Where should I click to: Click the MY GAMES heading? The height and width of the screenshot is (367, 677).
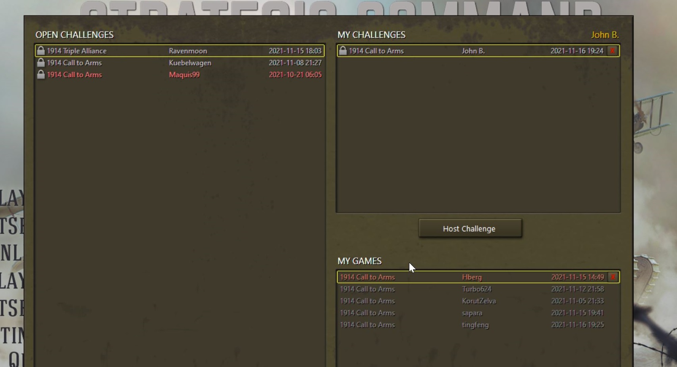pyautogui.click(x=359, y=261)
